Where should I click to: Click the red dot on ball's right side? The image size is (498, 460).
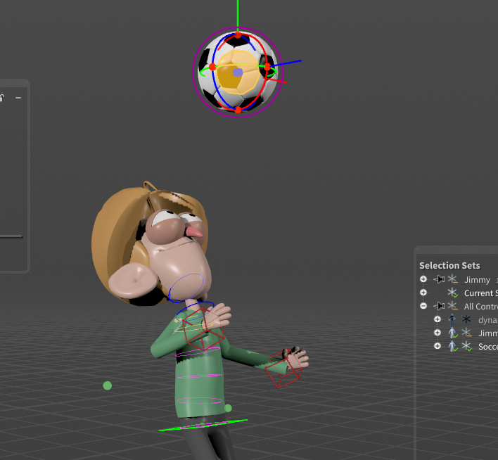[x=267, y=67]
